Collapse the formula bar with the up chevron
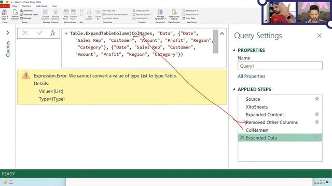Image resolution: width=332 pixels, height=186 pixels. click(x=222, y=33)
